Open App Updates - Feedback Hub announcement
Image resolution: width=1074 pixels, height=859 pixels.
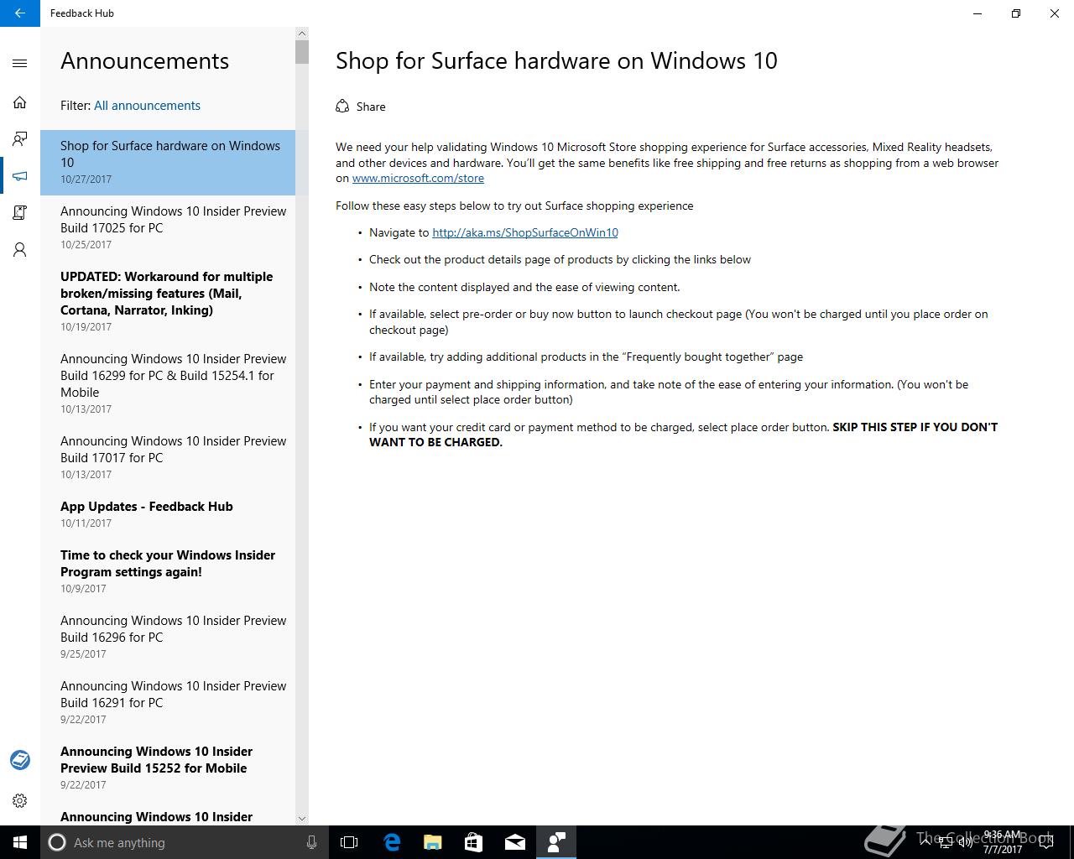[168, 515]
